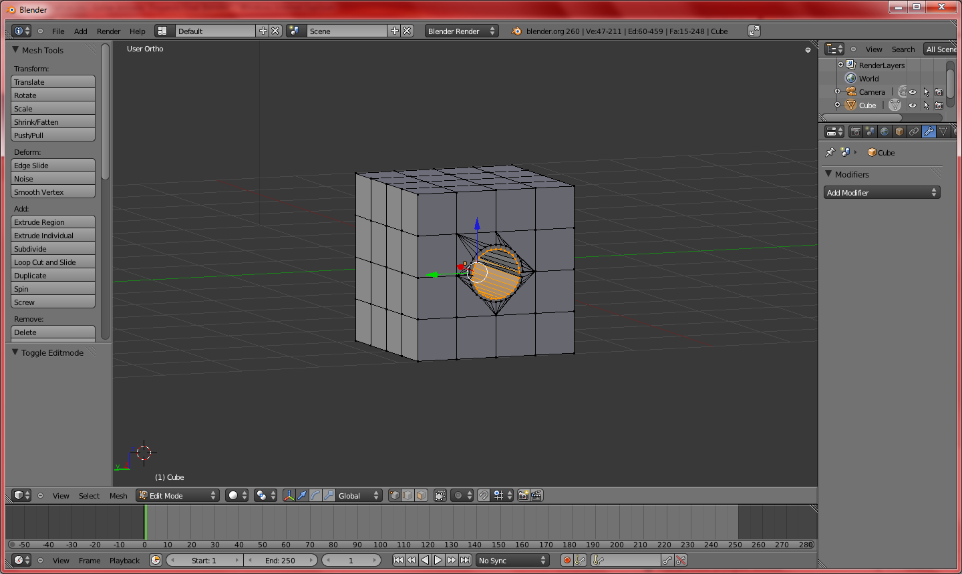This screenshot has height=574, width=962.
Task: Collapse the Mesh Tools panel
Action: tap(15, 49)
